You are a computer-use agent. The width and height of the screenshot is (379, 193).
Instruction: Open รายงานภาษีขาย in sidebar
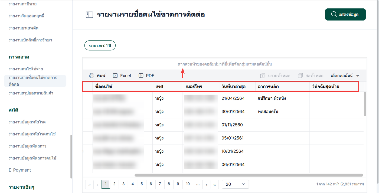(22, 4)
